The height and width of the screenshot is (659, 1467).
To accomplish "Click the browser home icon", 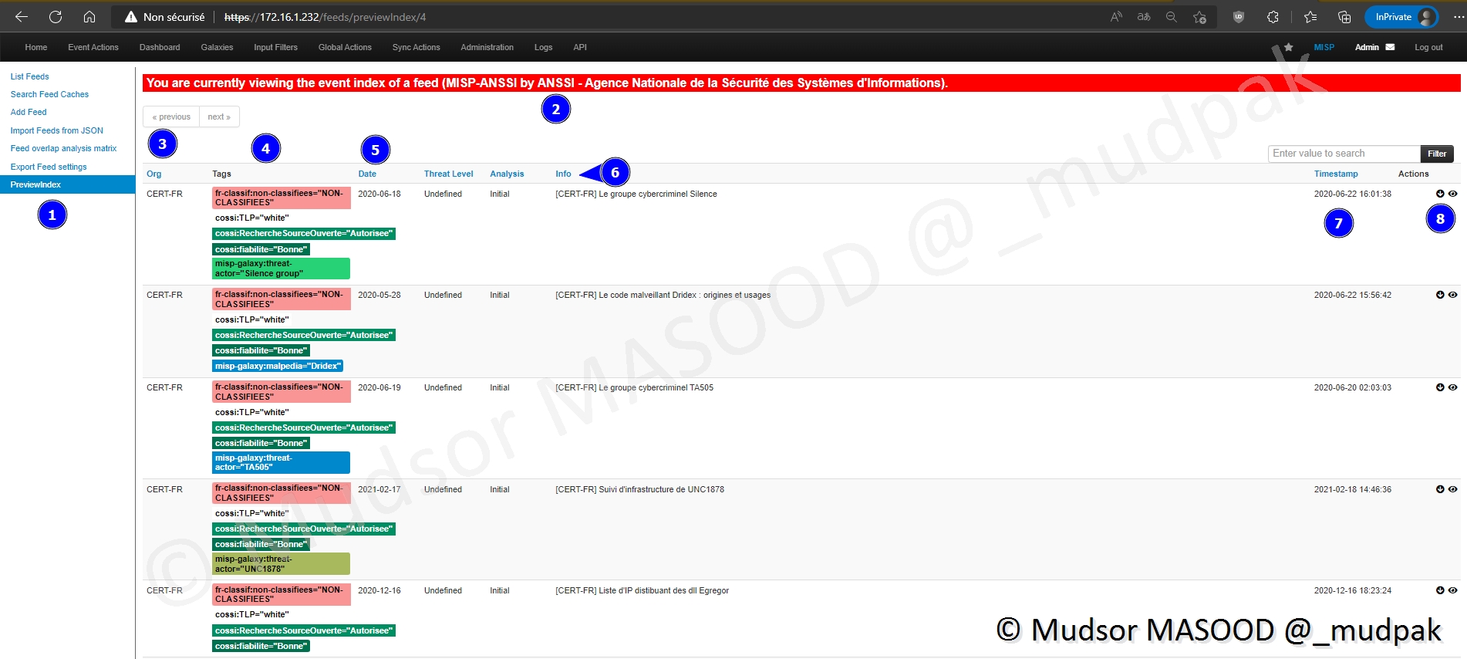I will point(89,17).
